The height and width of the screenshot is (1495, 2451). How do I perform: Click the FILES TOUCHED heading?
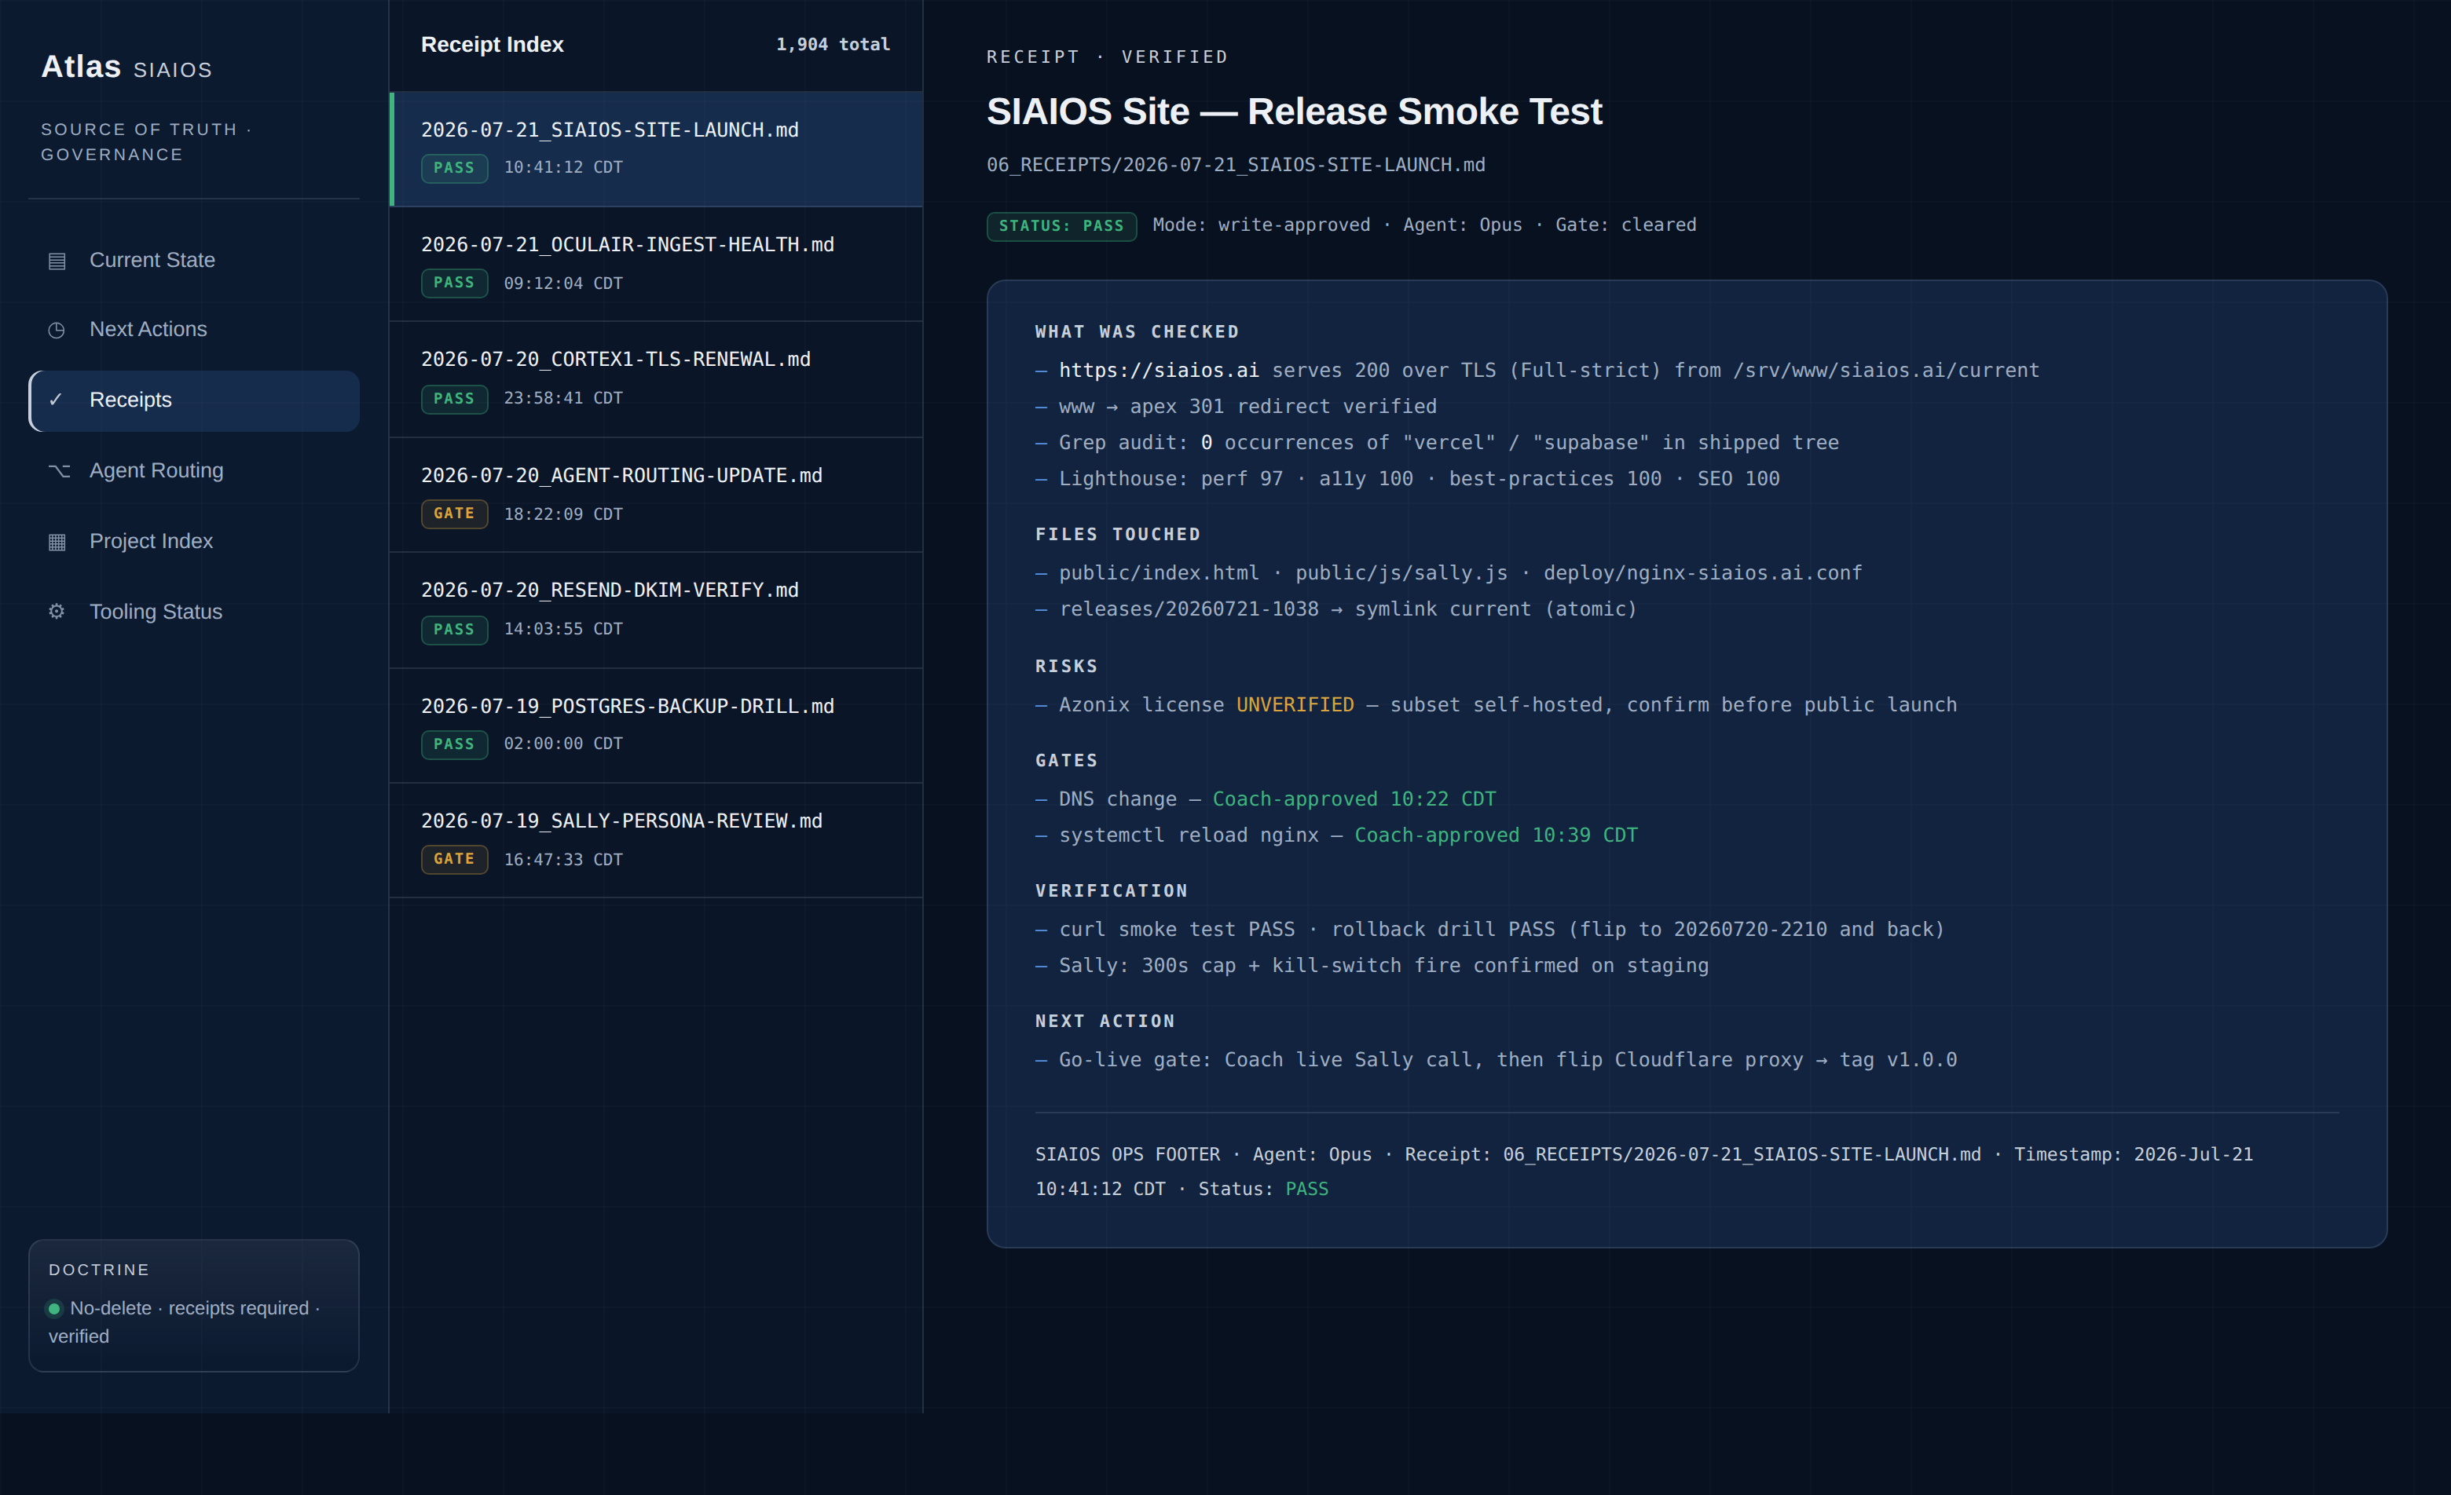(1118, 535)
